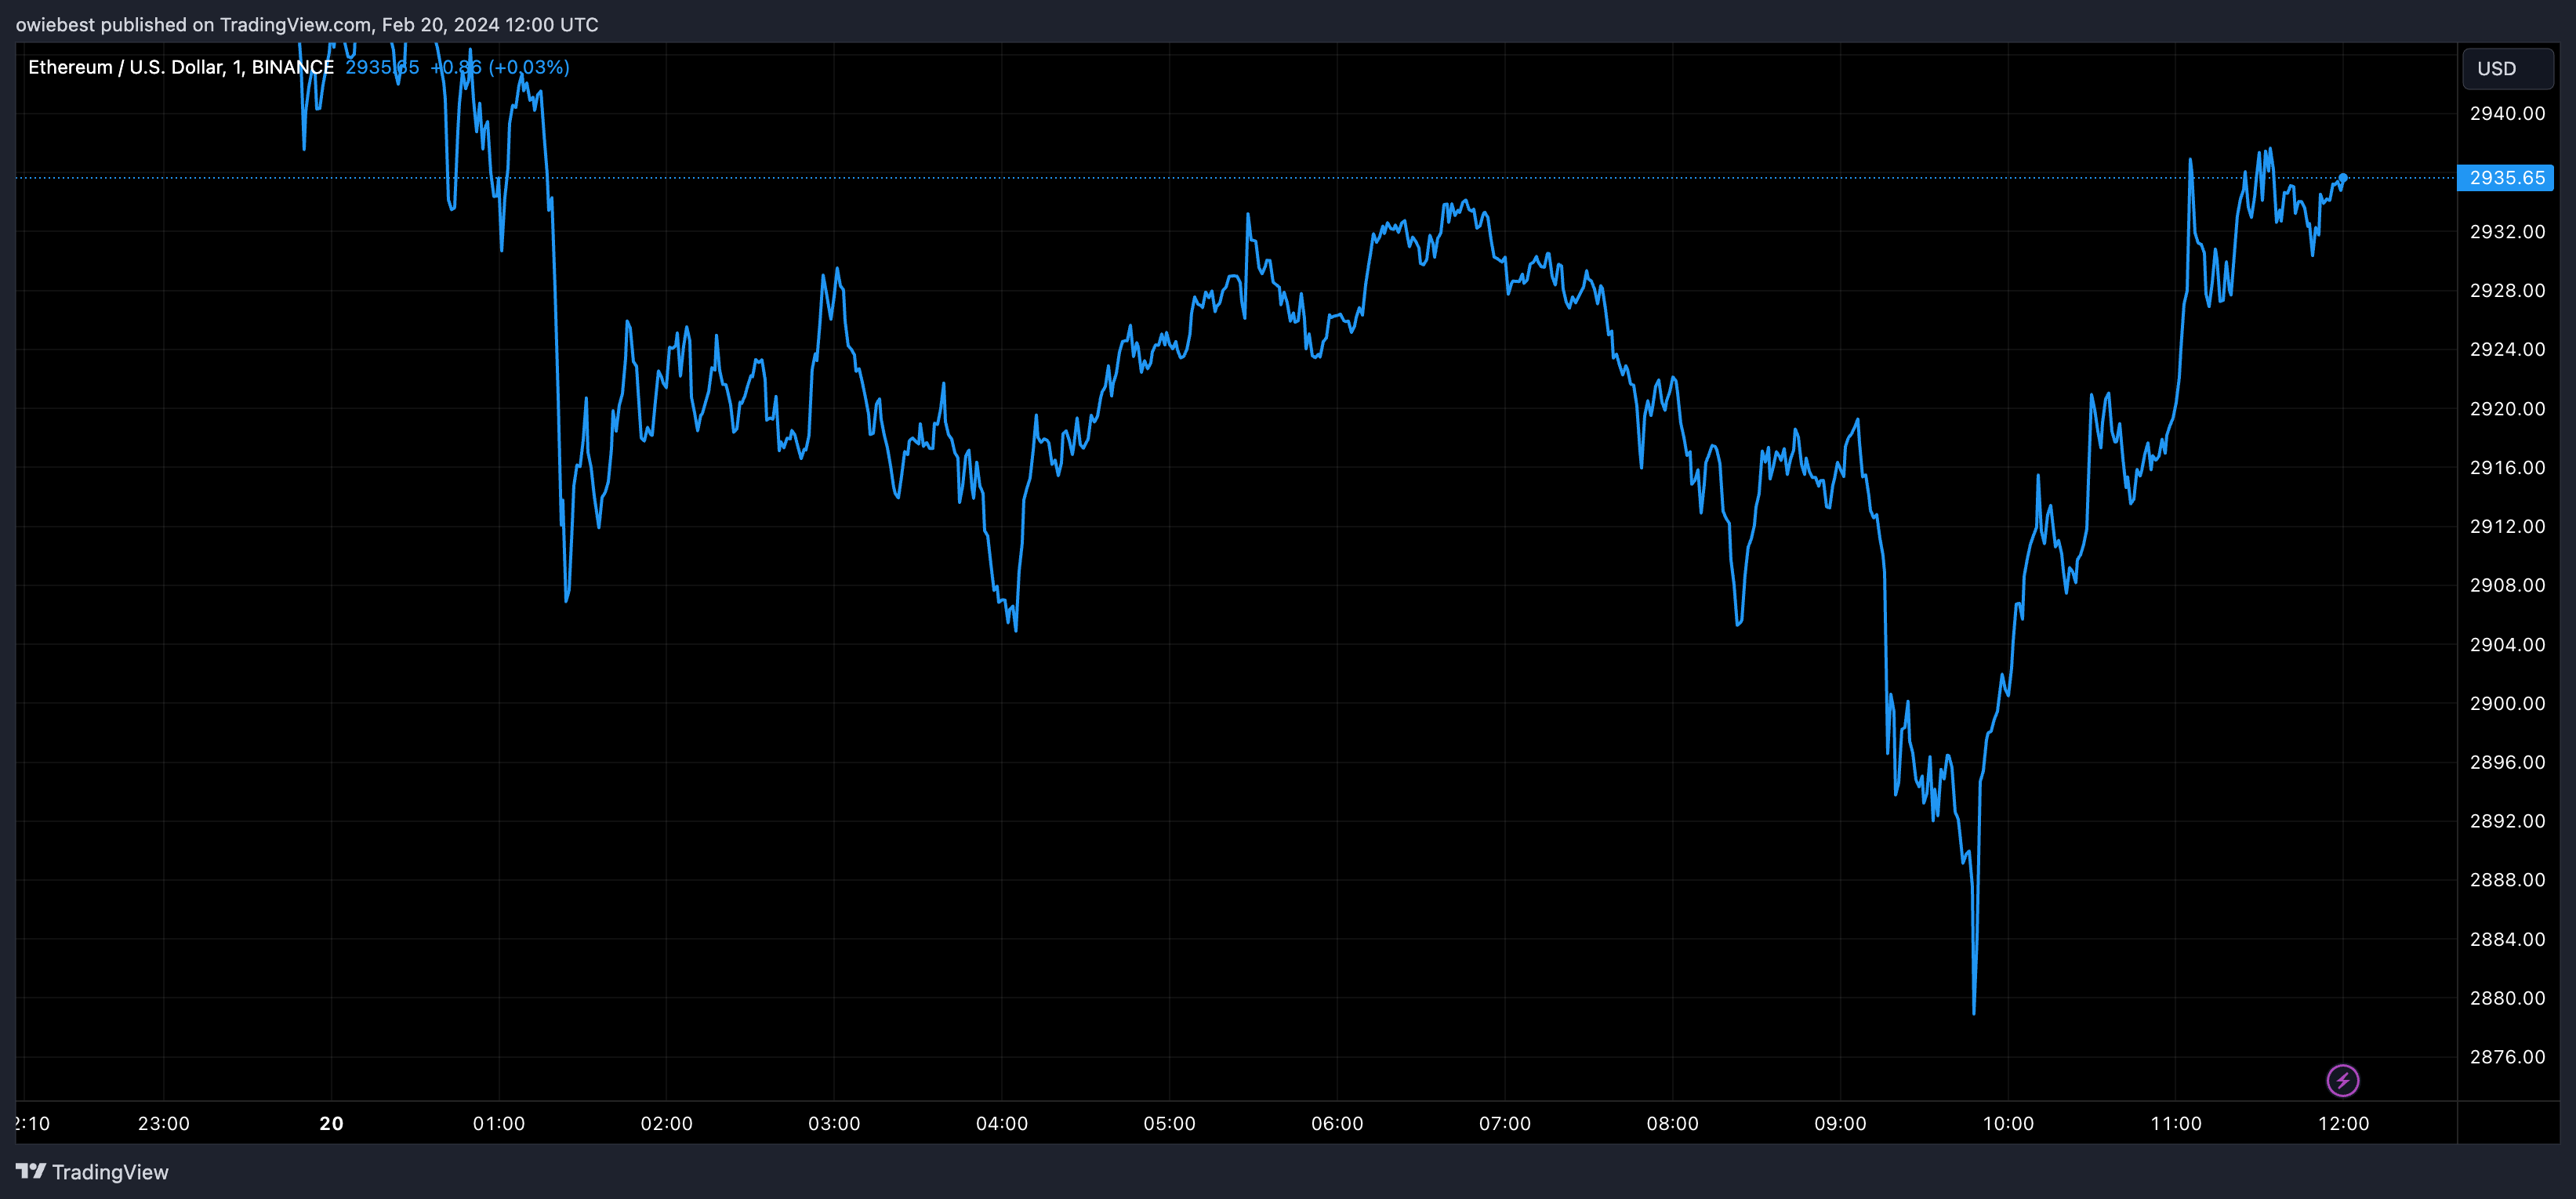The height and width of the screenshot is (1199, 2576).
Task: Open the USD currency selector
Action: [x=2506, y=68]
